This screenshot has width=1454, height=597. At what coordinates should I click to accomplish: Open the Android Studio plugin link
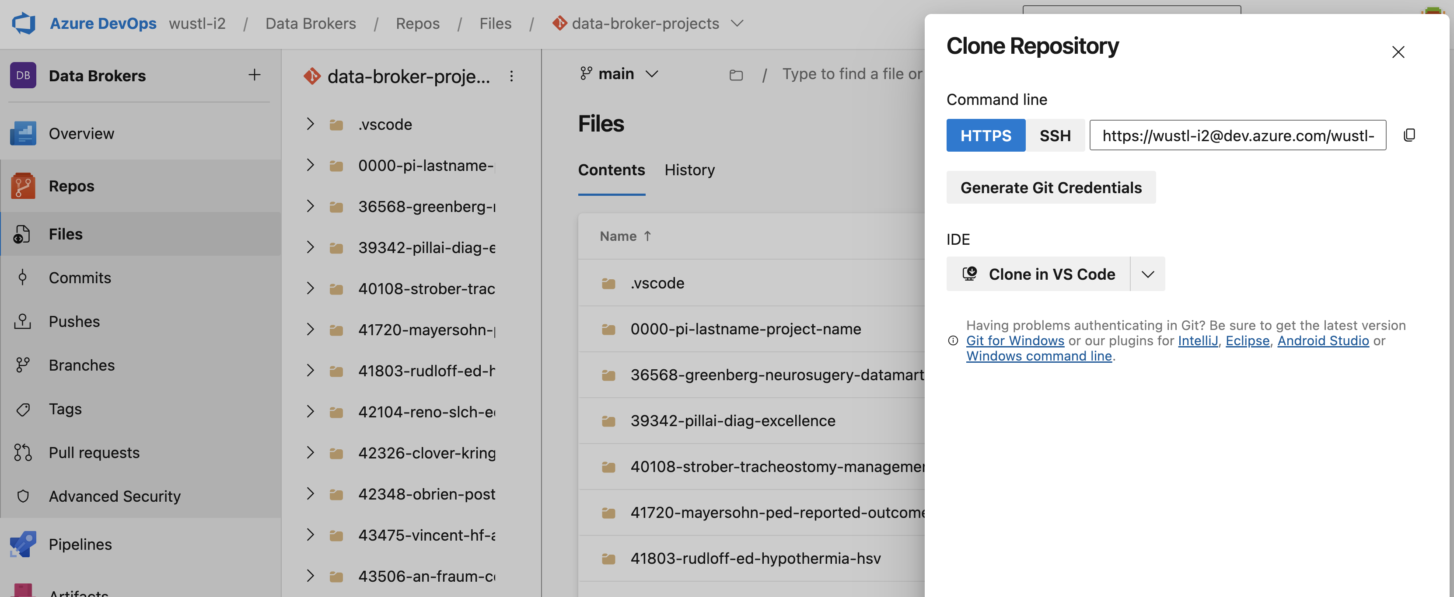coord(1323,340)
